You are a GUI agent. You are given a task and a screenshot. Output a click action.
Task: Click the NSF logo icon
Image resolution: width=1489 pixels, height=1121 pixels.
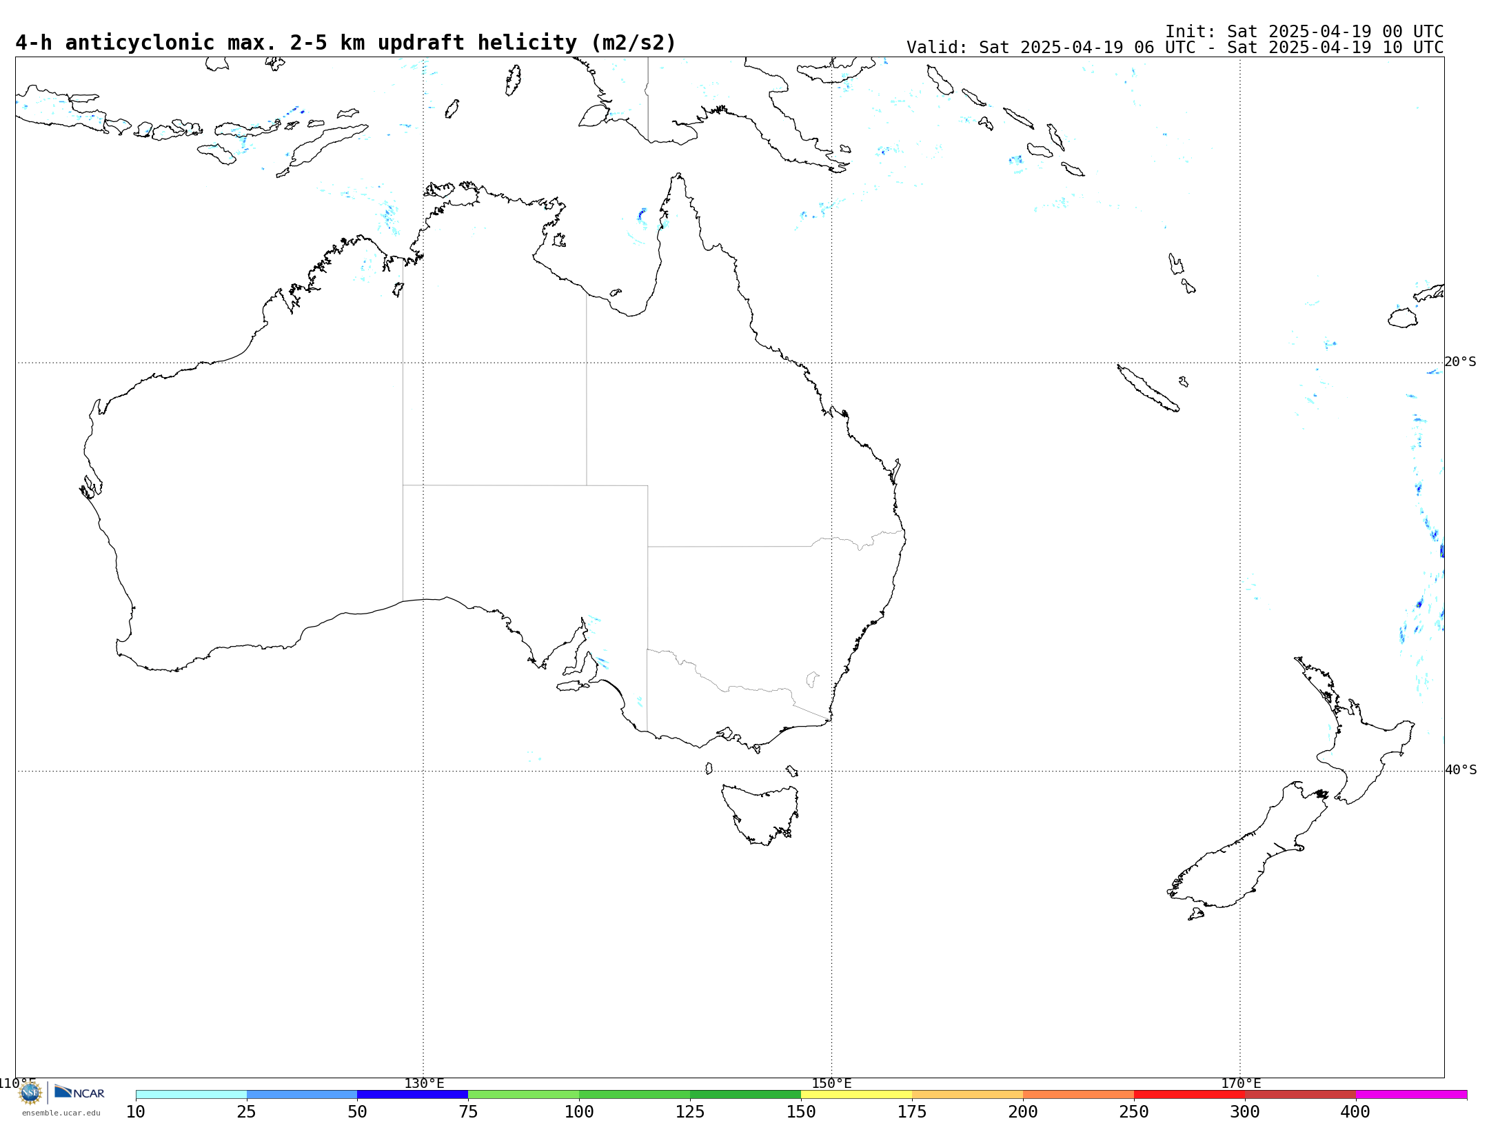[x=30, y=1093]
